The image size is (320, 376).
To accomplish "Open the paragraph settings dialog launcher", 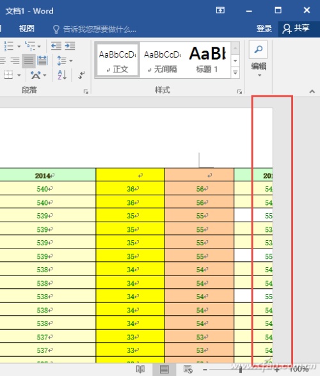I will pyautogui.click(x=86, y=92).
